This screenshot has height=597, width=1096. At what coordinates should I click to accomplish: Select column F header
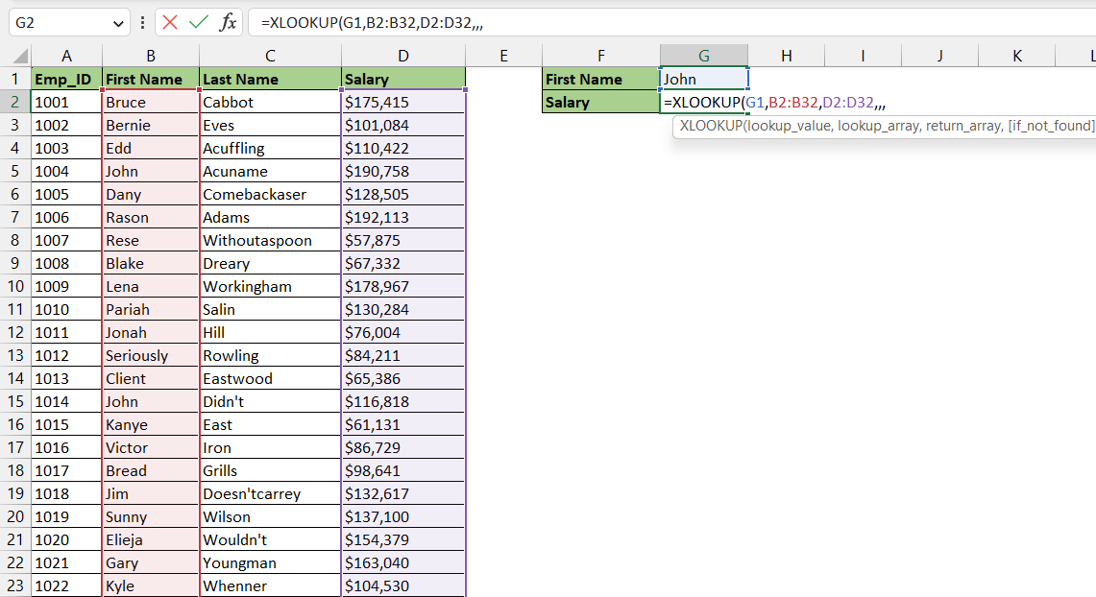600,56
